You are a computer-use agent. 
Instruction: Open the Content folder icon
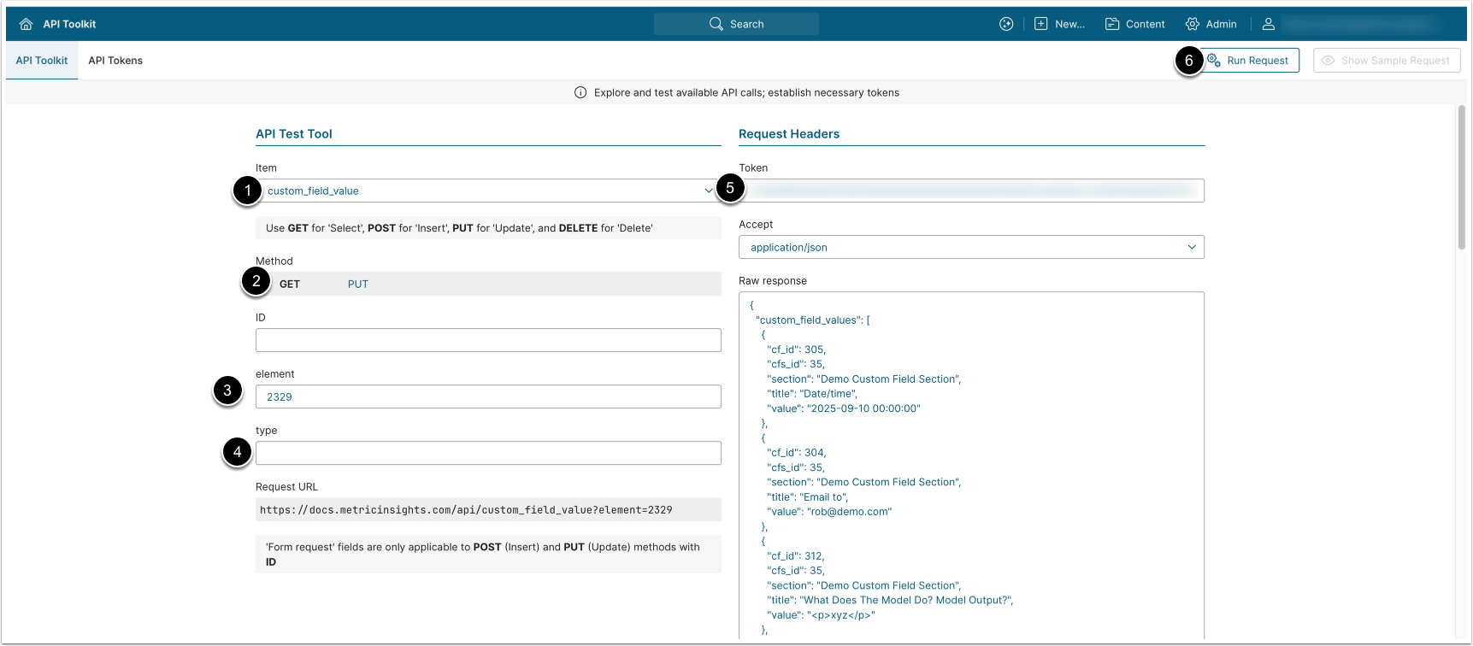click(1112, 24)
